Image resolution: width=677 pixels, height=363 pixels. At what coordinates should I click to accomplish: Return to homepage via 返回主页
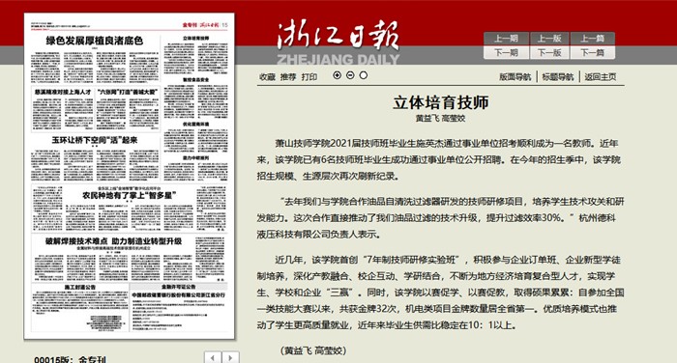tap(601, 76)
